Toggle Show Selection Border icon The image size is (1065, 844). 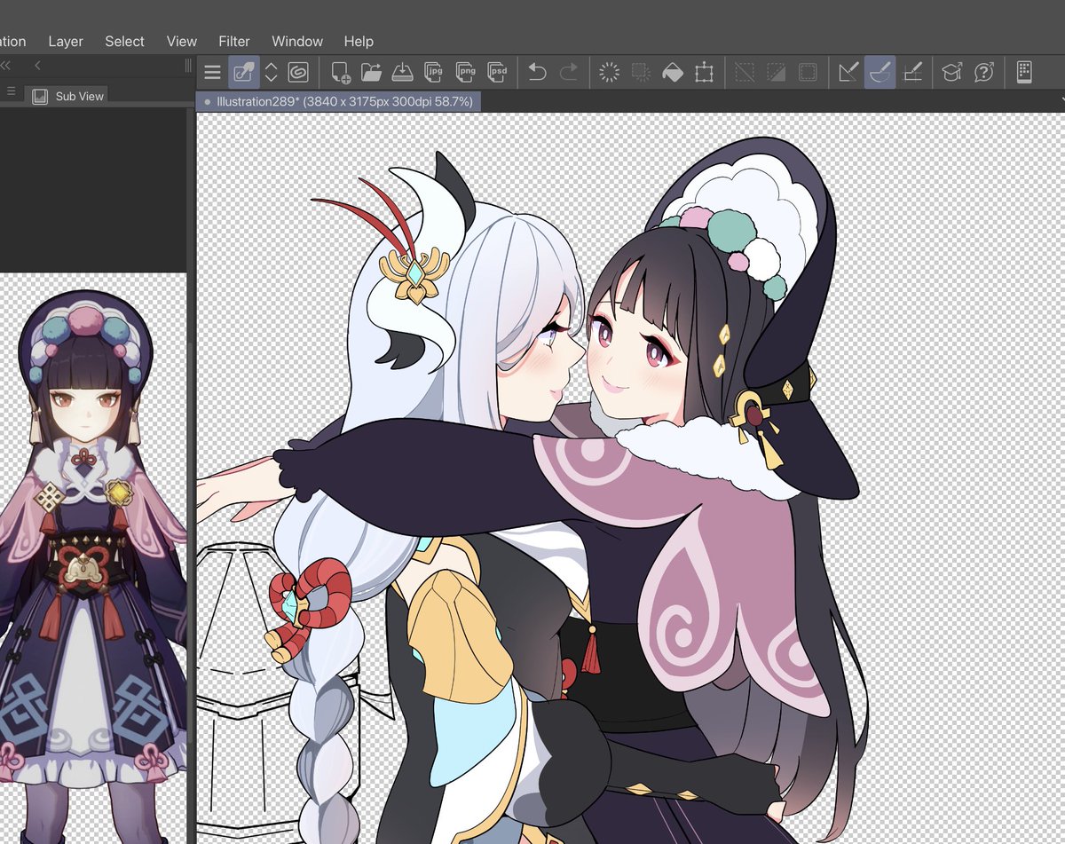coord(808,73)
